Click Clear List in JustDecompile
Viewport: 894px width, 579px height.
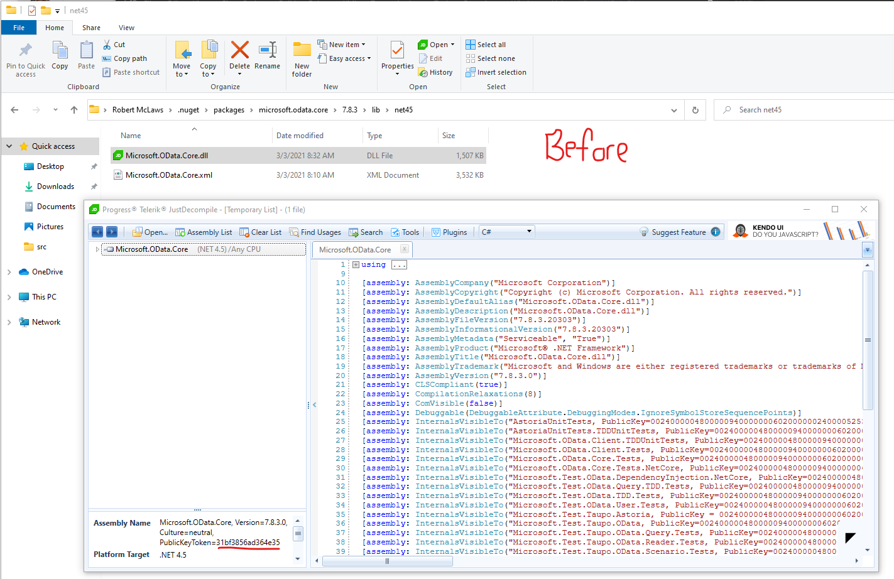pos(260,232)
